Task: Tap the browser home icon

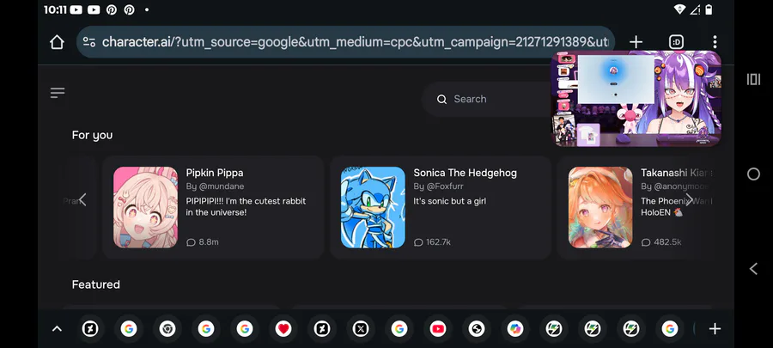Action: point(58,42)
